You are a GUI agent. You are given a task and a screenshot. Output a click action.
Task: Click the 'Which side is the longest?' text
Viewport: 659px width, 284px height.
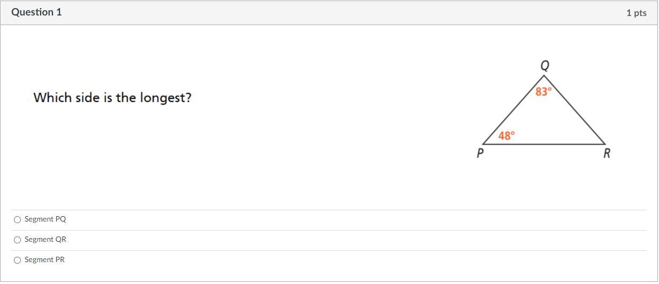pyautogui.click(x=112, y=98)
